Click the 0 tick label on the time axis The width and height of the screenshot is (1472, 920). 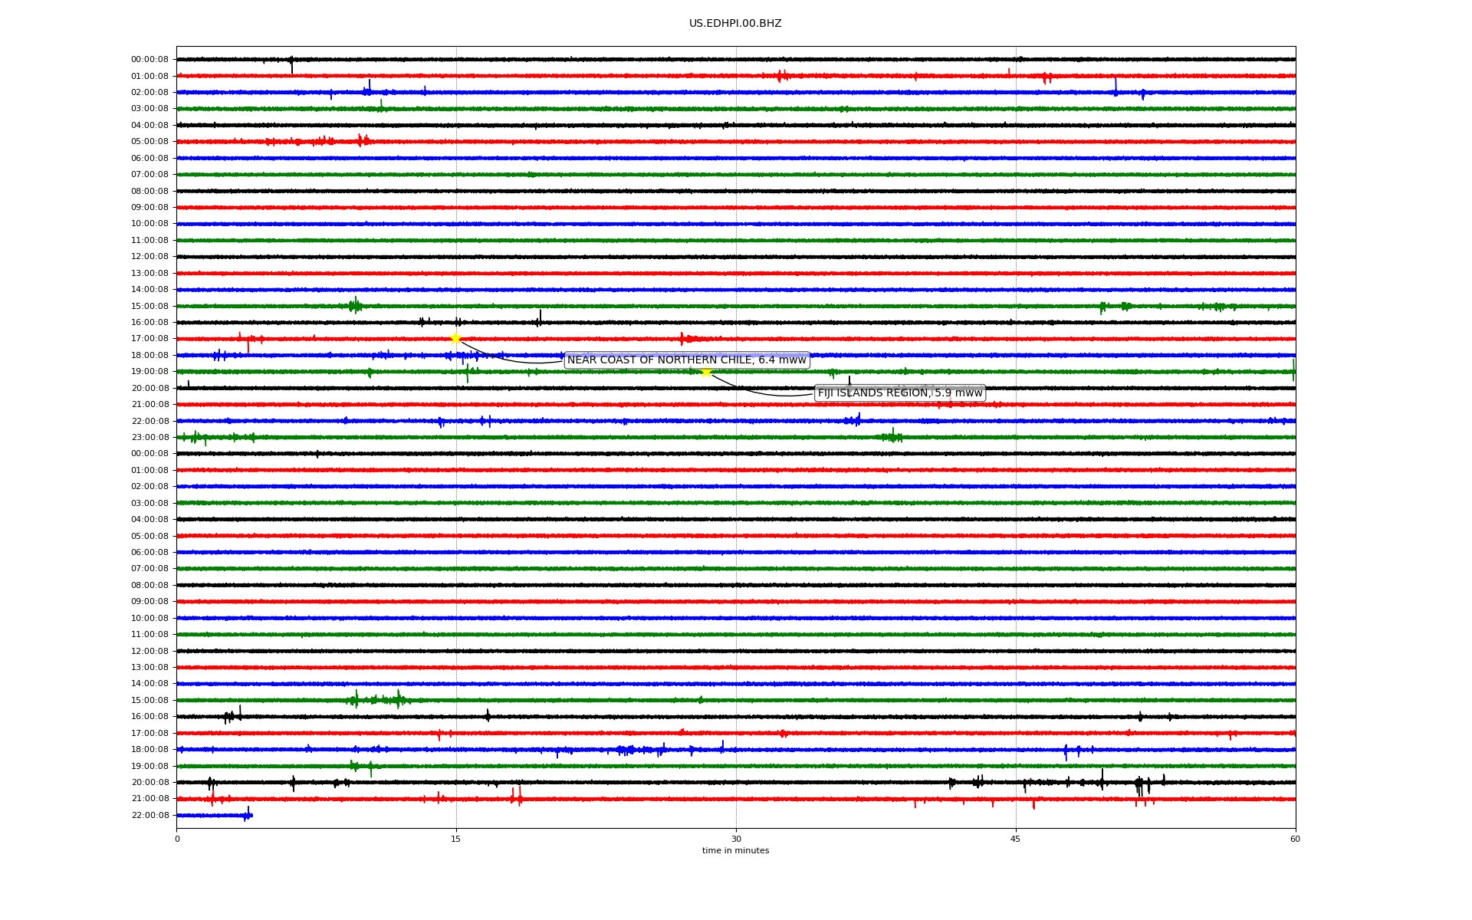tap(177, 839)
